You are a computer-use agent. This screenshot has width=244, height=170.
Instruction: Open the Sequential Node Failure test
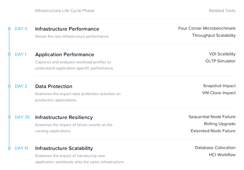[212, 117]
